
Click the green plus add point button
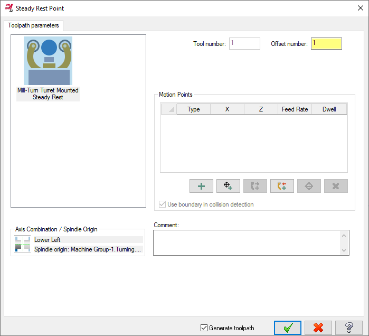pyautogui.click(x=201, y=186)
